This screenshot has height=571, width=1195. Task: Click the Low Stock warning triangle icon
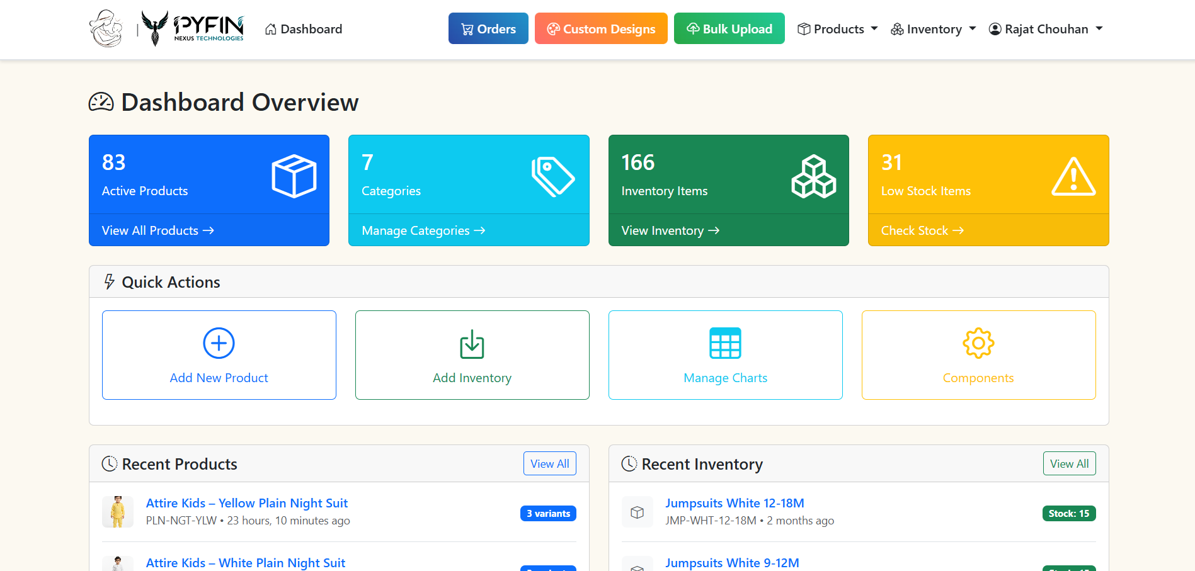click(1073, 177)
